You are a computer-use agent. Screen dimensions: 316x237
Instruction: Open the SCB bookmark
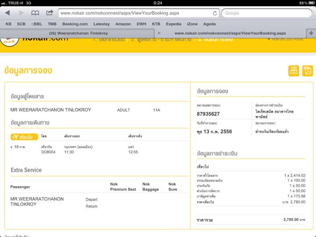[x=21, y=24]
